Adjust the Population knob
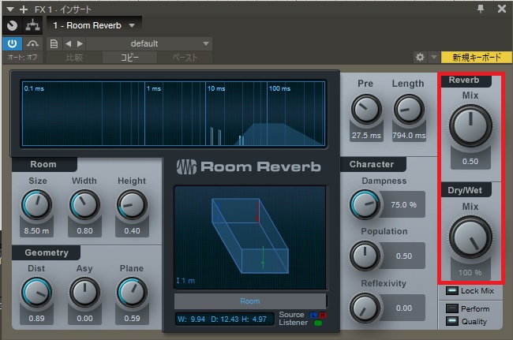 (365, 256)
